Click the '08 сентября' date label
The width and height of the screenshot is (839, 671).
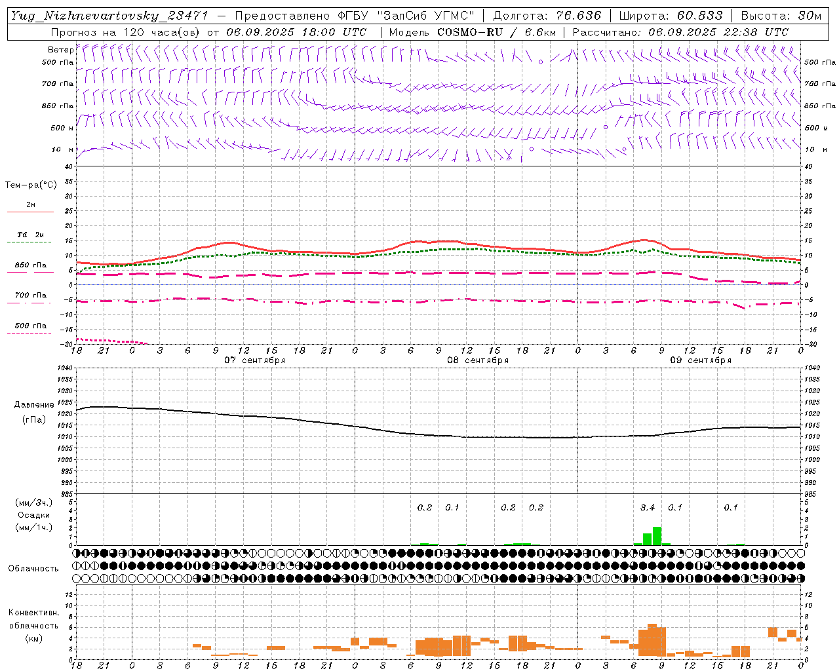478,360
